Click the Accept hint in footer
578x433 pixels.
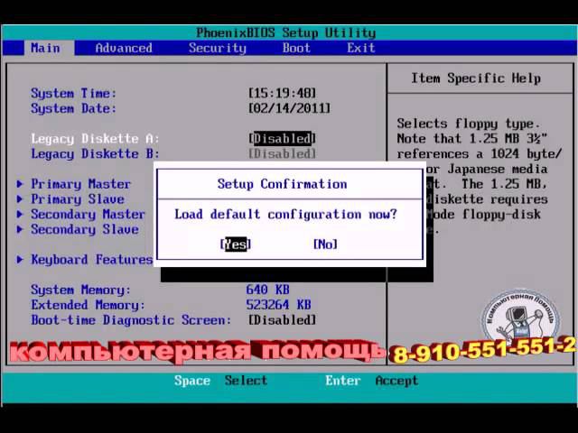[x=396, y=381]
